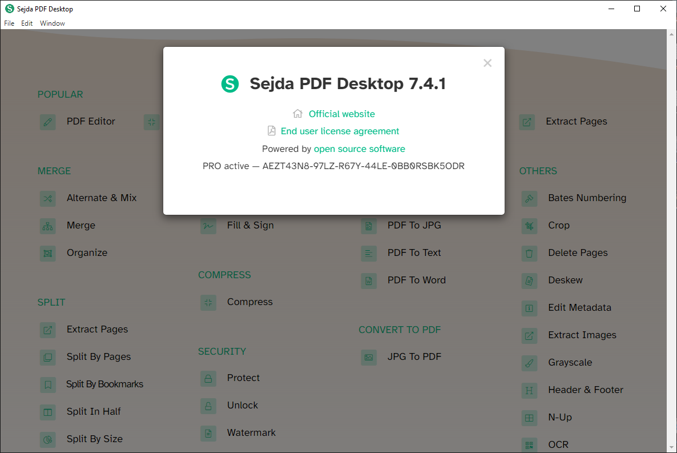Open the End user license agreement link

340,131
